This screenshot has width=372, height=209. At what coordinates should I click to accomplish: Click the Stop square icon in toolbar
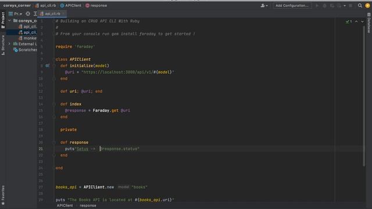point(350,5)
